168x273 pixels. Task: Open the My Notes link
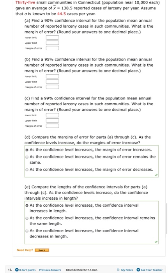127,270
